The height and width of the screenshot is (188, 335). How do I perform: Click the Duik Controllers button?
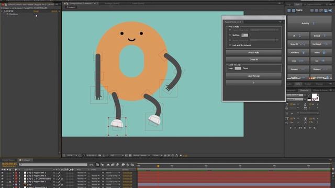point(298,52)
